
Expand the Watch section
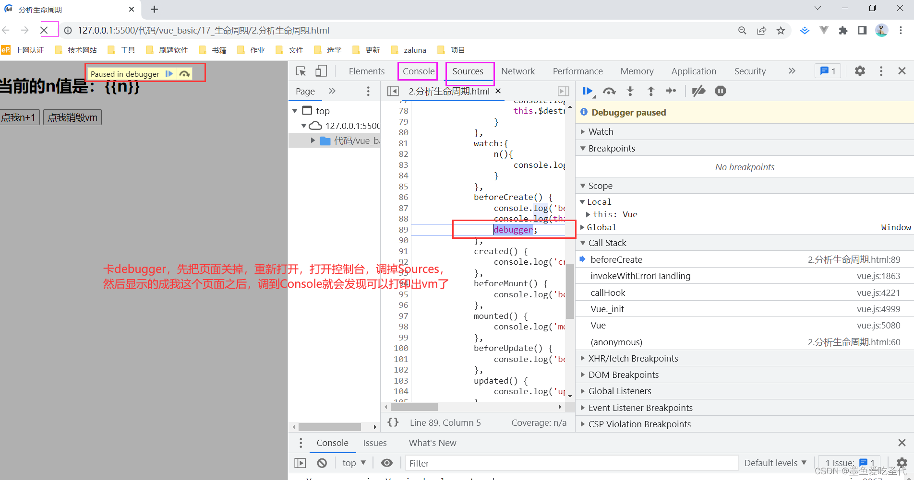pos(745,131)
